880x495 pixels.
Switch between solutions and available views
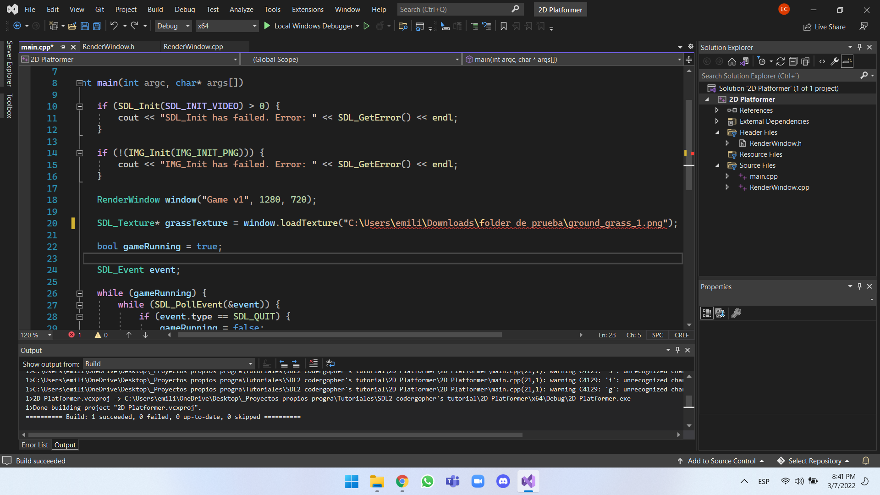[x=744, y=61]
